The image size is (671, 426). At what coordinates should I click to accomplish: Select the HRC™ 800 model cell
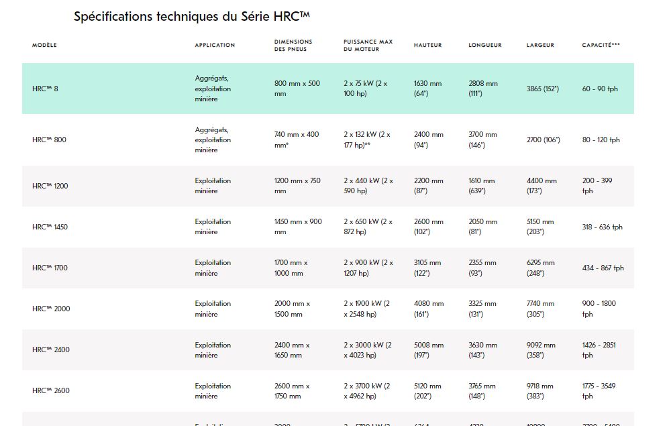pyautogui.click(x=49, y=140)
